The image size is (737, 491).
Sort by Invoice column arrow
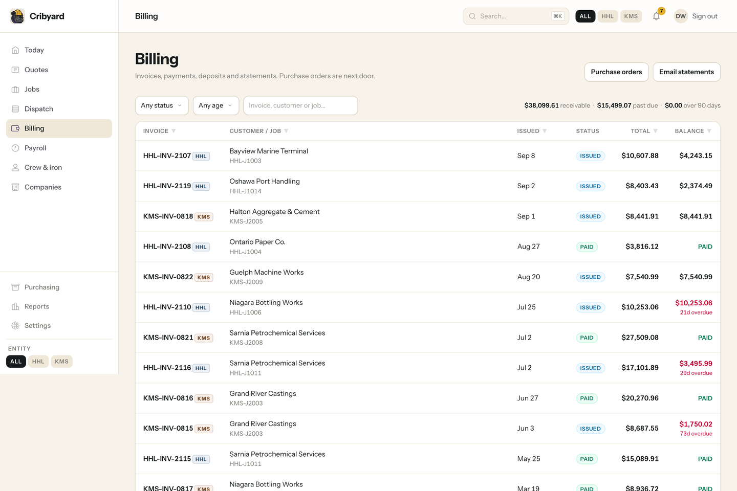174,131
